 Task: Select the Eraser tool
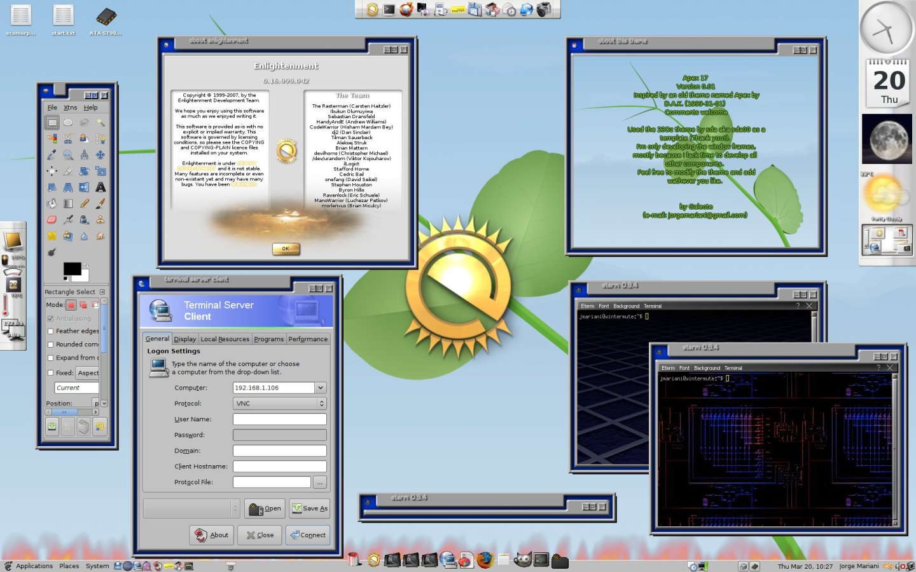coord(52,219)
